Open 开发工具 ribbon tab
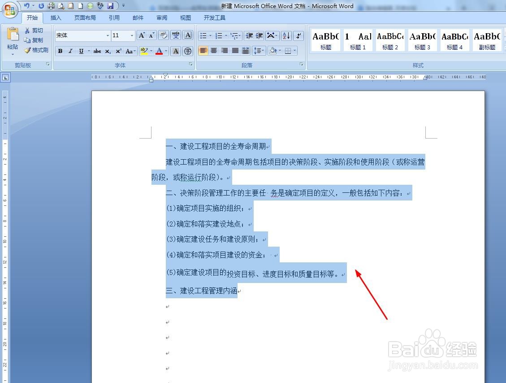Screen dimensions: 506x383 point(214,18)
